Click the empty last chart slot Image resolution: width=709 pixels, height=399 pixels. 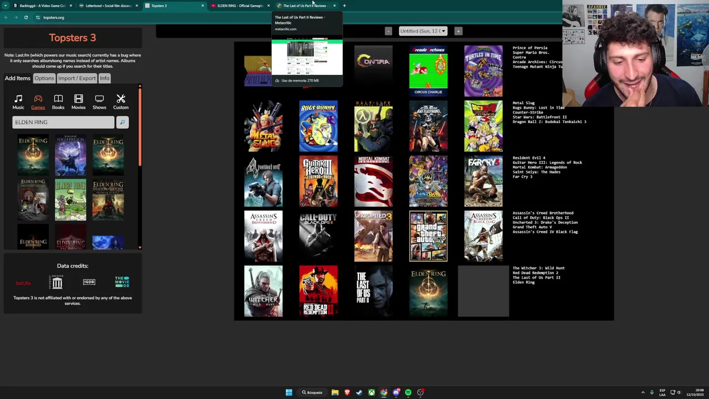pos(483,291)
